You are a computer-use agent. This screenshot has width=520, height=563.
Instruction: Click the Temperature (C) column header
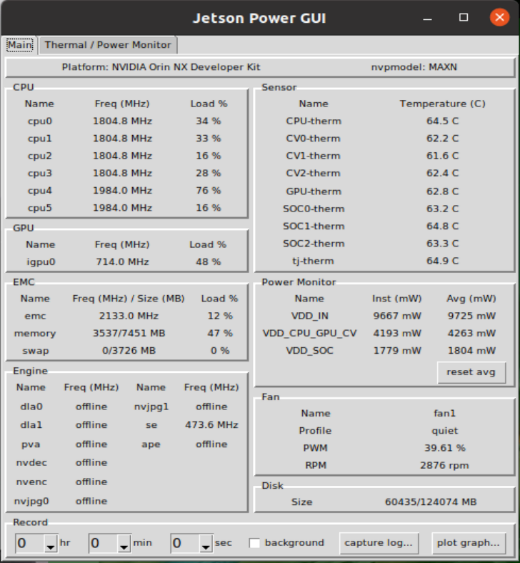[442, 104]
